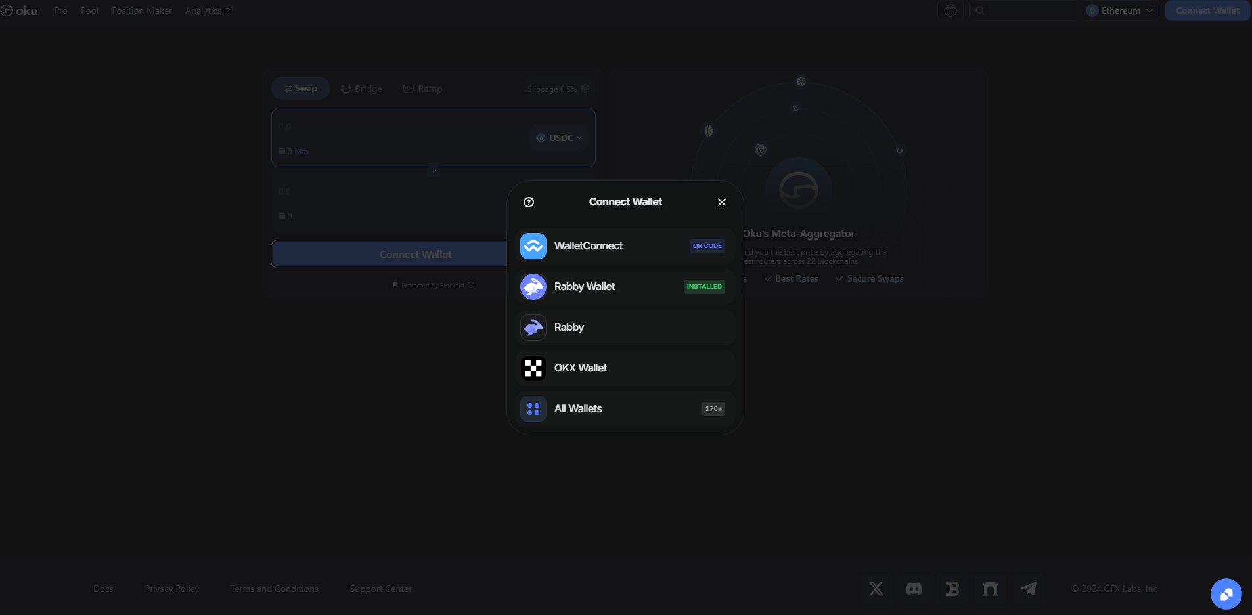The width and height of the screenshot is (1252, 615).
Task: Open the Privacy Policy link
Action: click(171, 589)
